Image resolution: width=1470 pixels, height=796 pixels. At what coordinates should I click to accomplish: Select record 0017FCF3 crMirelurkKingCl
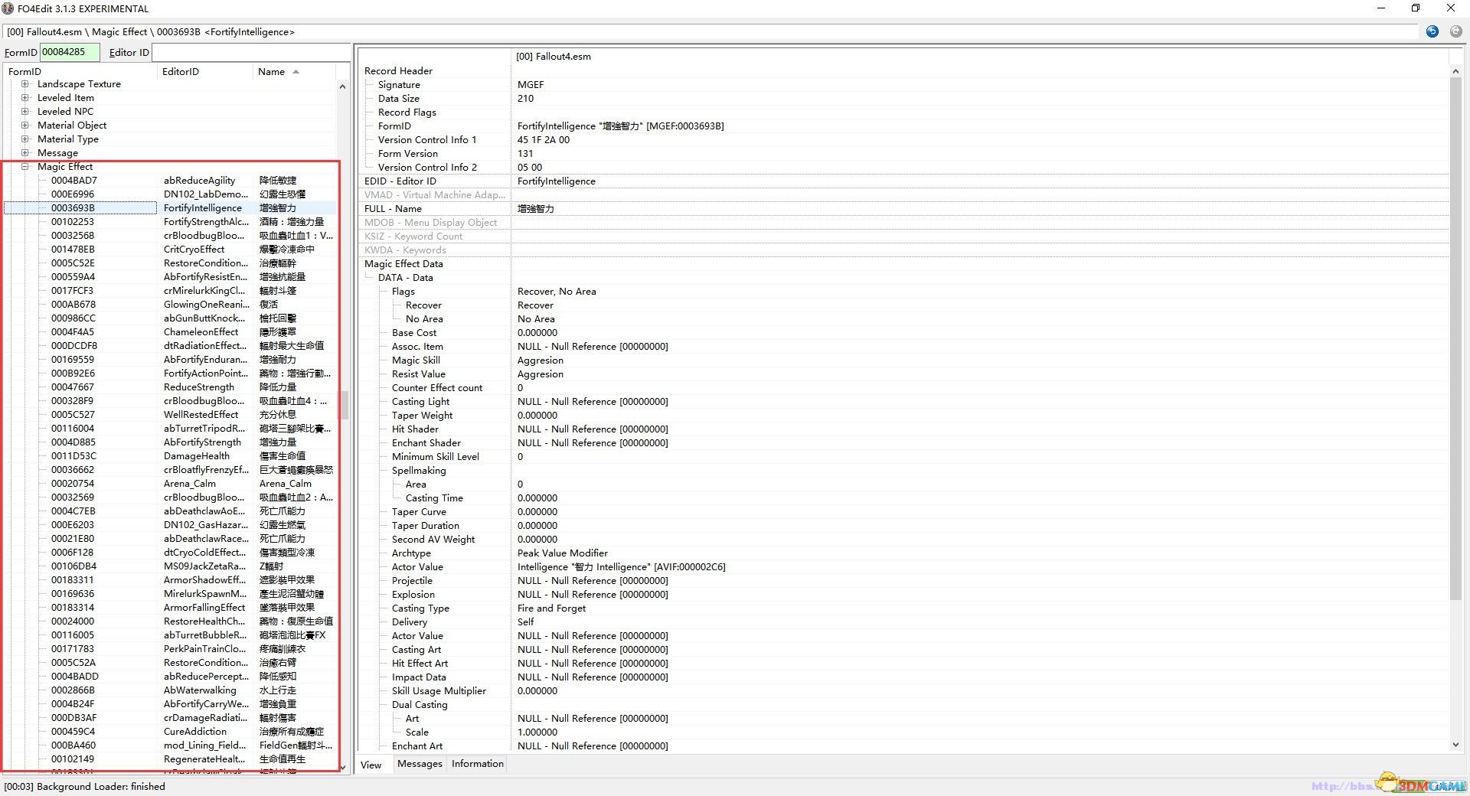[x=170, y=291]
